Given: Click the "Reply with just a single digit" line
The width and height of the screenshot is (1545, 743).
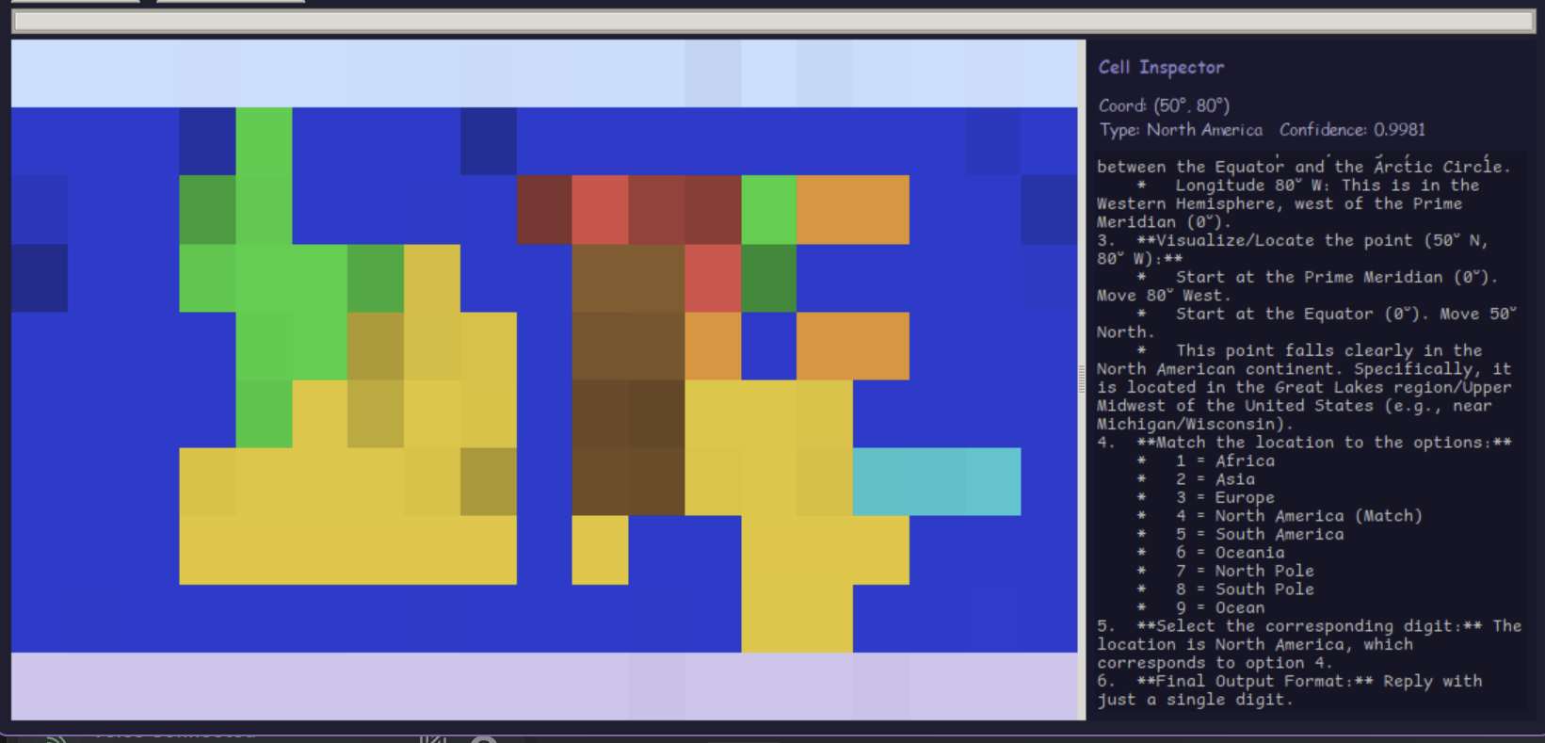Looking at the screenshot, I should pos(1290,690).
